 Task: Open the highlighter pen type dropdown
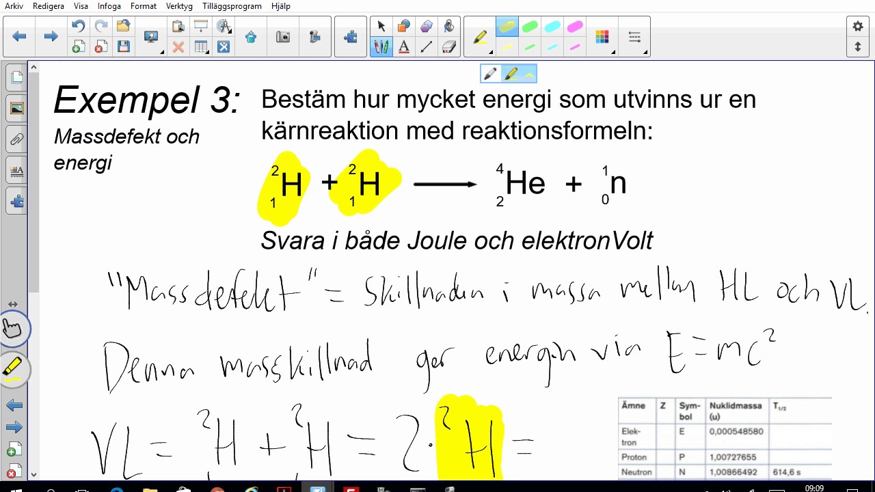(481, 37)
